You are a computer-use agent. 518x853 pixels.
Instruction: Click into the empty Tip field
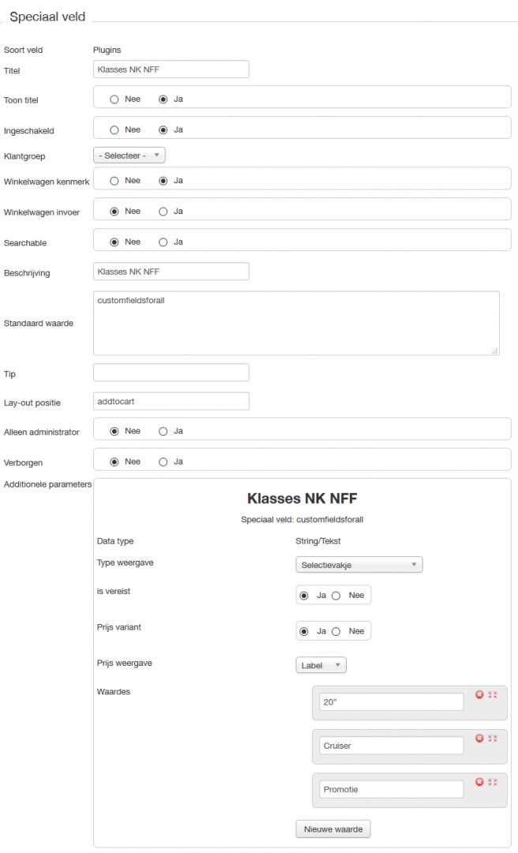pyautogui.click(x=171, y=372)
